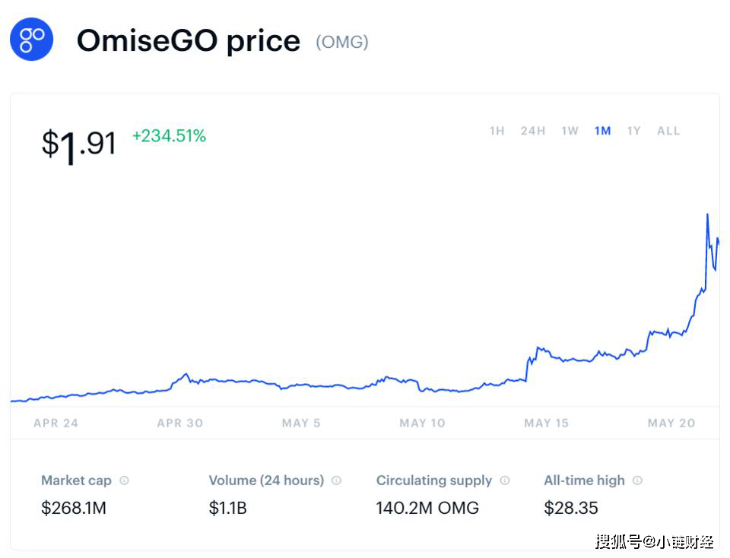Click the $1.91 current price
This screenshot has width=730, height=558.
pyautogui.click(x=78, y=144)
